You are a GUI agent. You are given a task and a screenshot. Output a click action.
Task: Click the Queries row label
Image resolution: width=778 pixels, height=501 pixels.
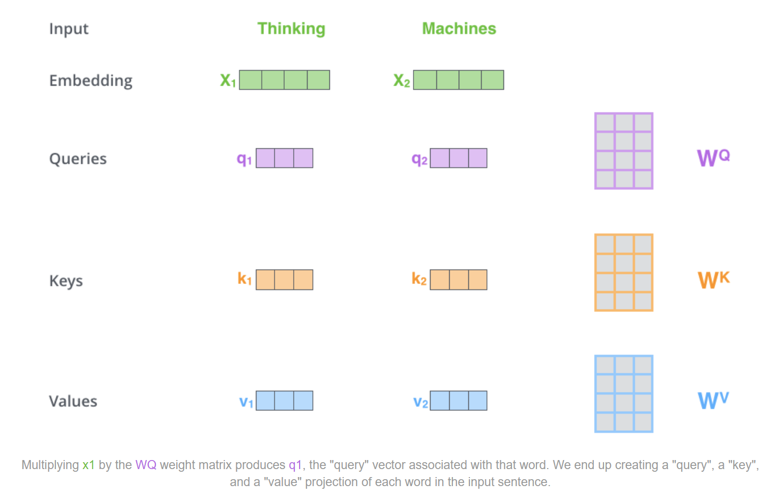[78, 159]
